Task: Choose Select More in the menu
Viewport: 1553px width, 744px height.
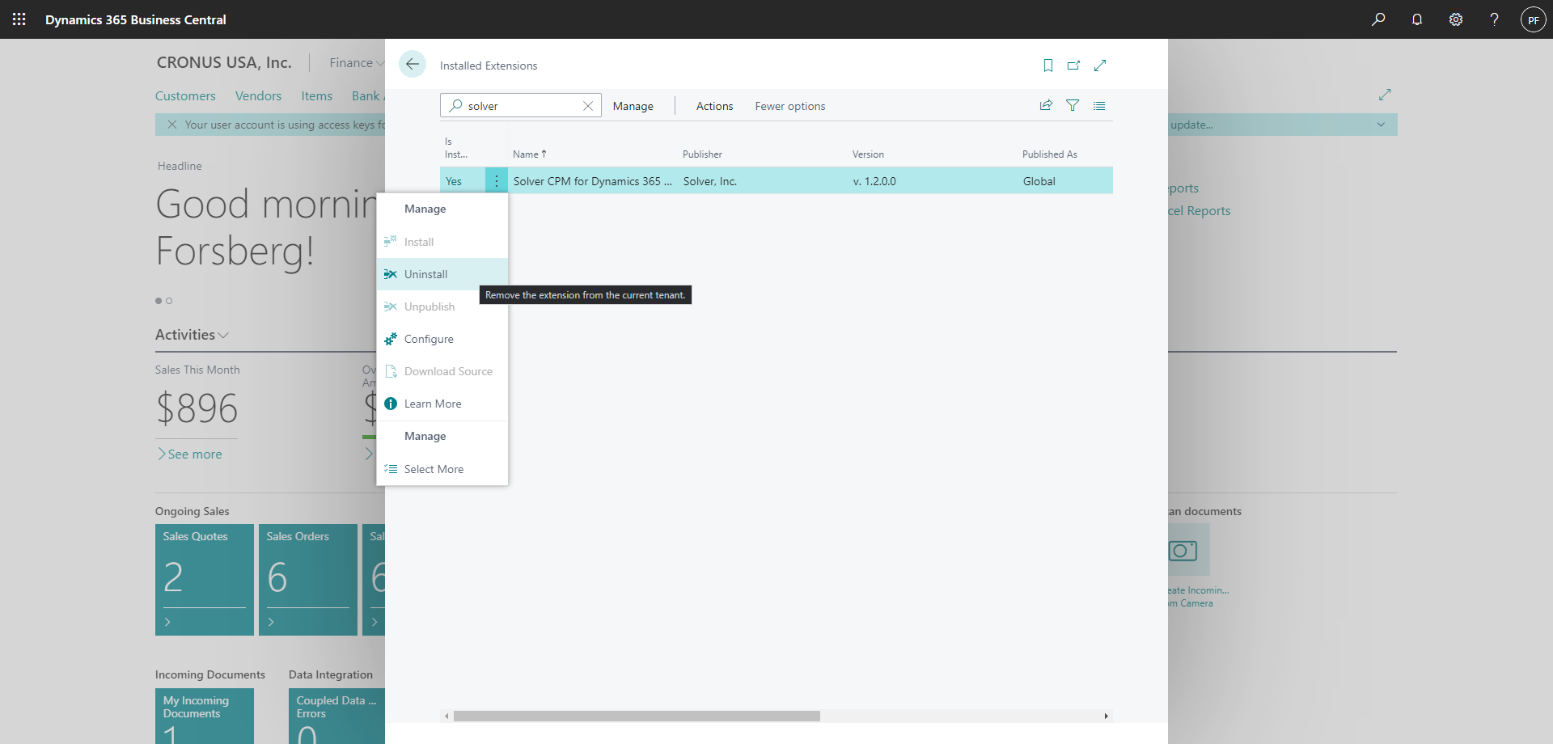Action: (x=434, y=469)
